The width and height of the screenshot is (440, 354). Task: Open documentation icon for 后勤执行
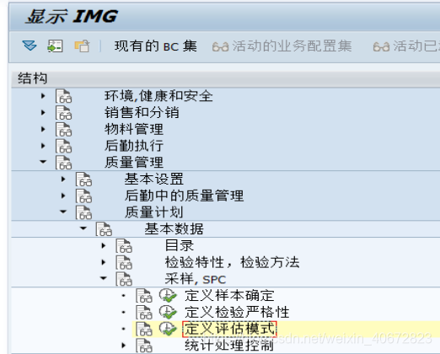pos(63,146)
